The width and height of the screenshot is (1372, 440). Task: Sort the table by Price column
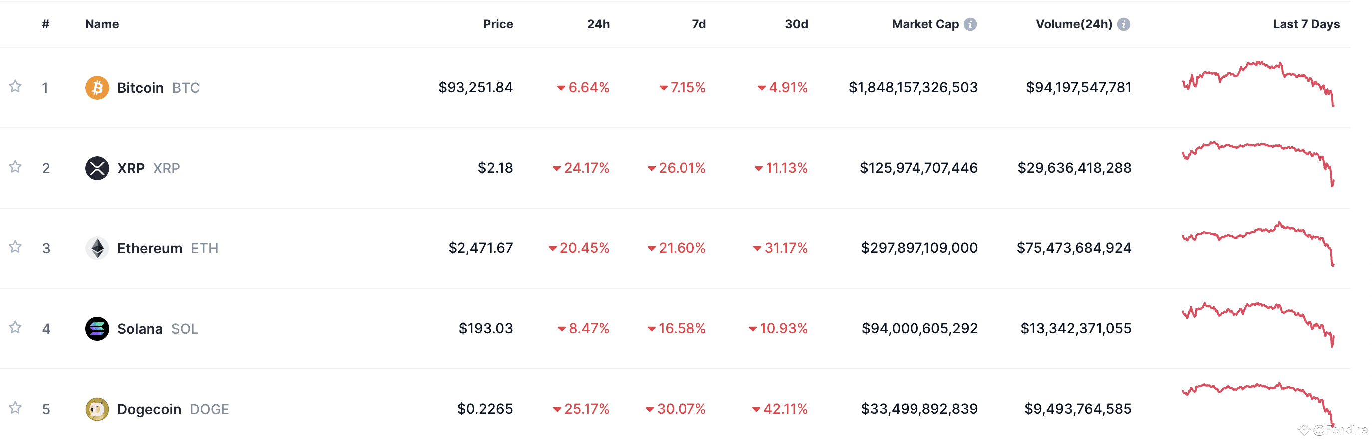(x=497, y=24)
